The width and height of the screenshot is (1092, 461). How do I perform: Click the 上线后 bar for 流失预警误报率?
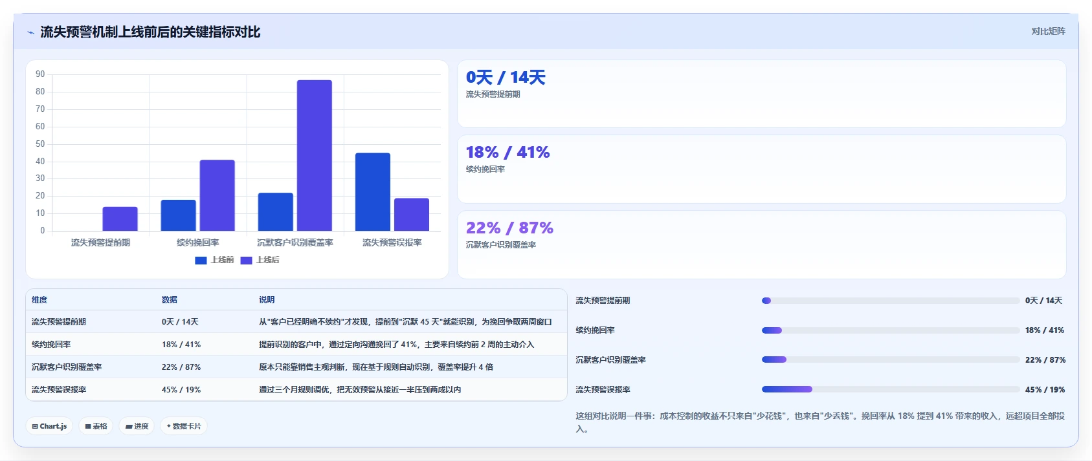click(412, 215)
